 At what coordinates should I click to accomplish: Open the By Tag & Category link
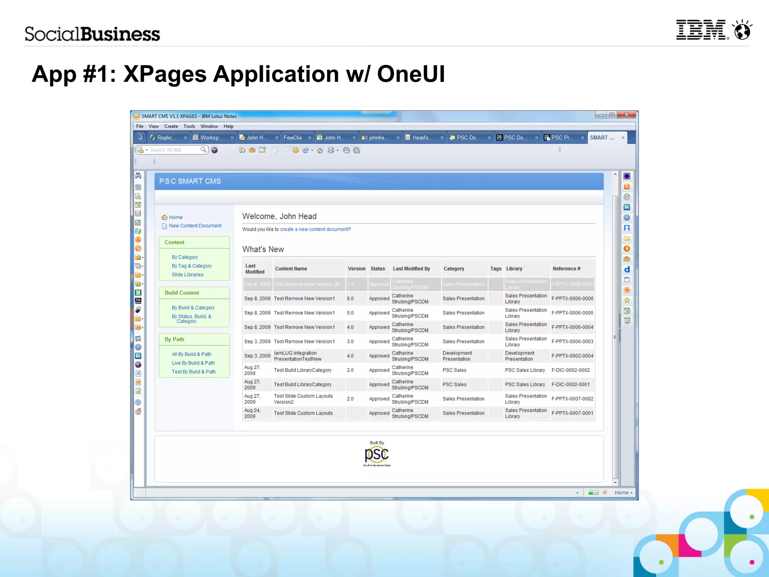(192, 266)
